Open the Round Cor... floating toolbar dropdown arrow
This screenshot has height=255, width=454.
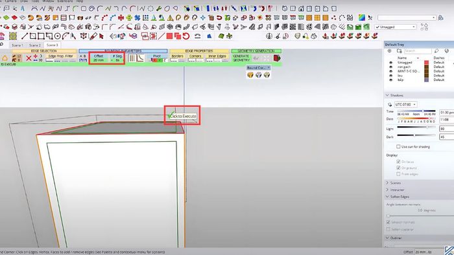pyautogui.click(x=269, y=67)
